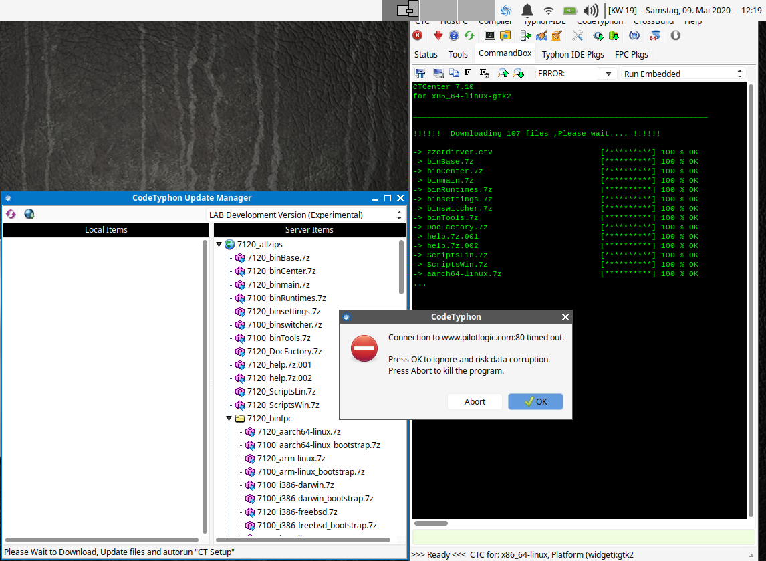Select 7100_i386-darwin.7z in Server Items

(295, 485)
